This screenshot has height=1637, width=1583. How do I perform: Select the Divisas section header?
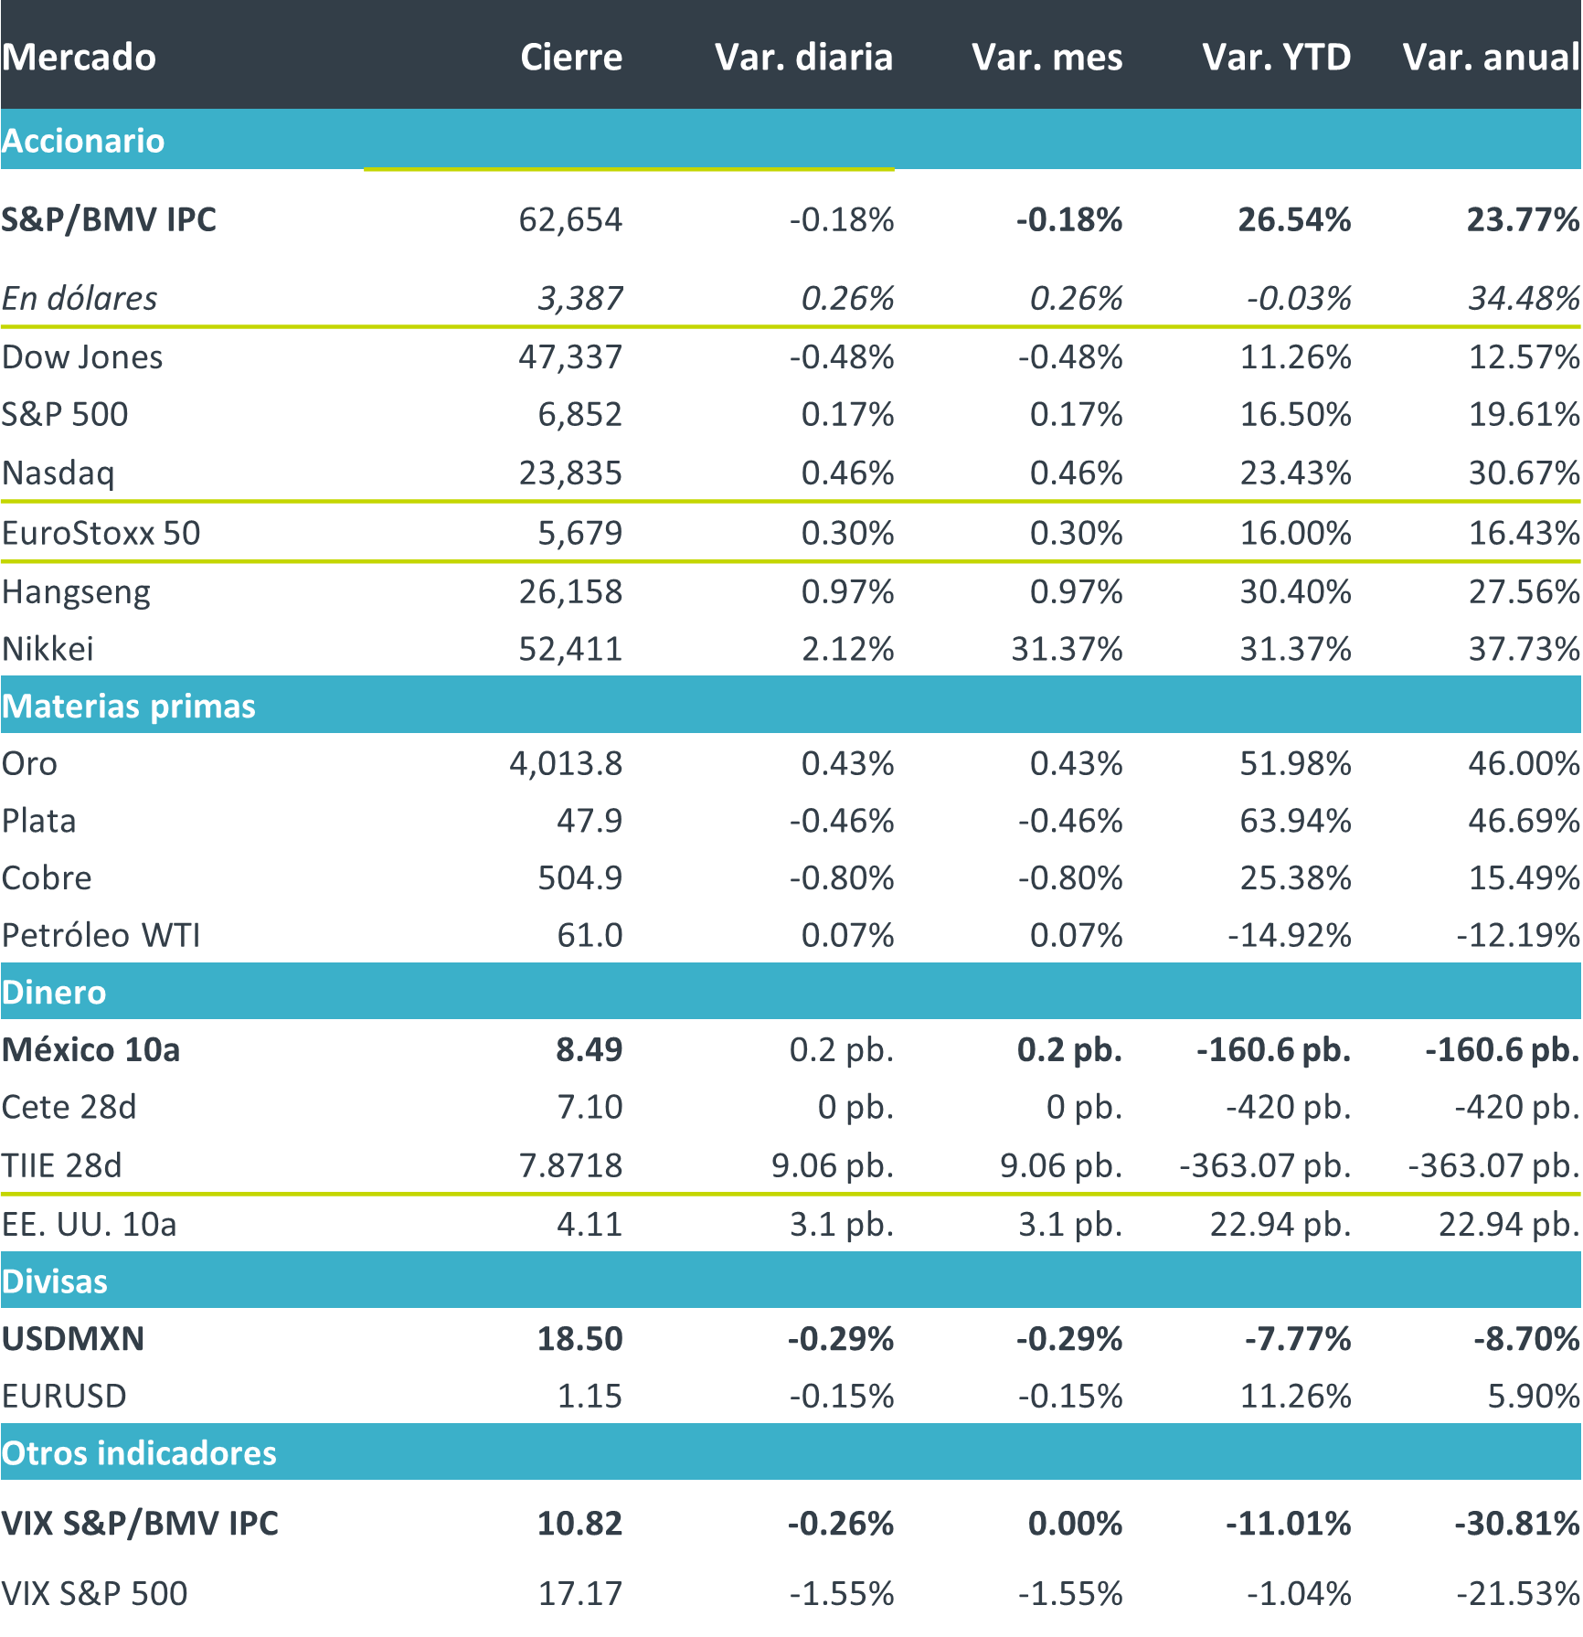click(55, 1281)
